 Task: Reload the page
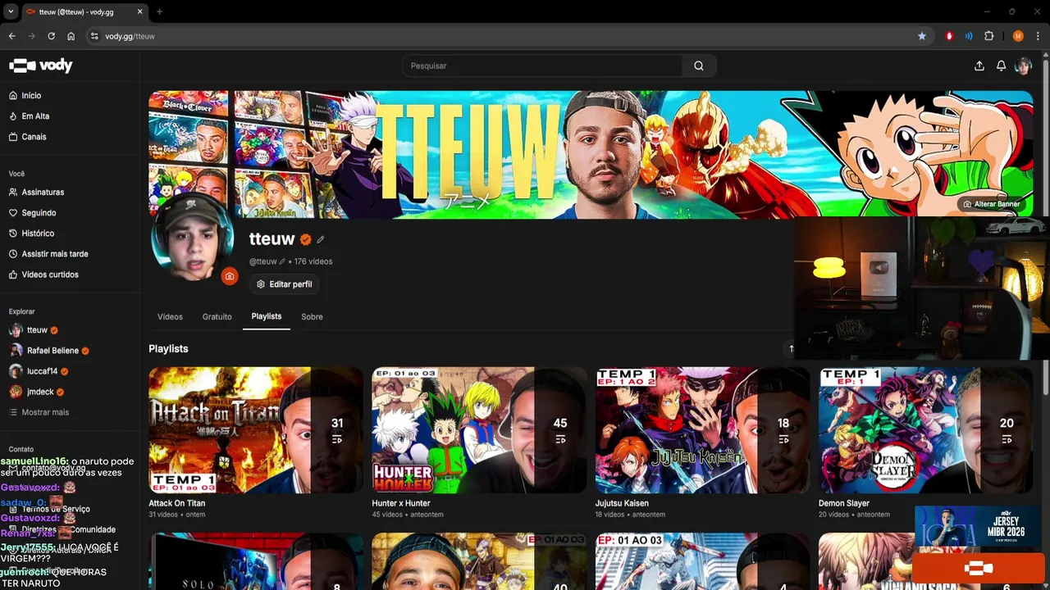pyautogui.click(x=51, y=36)
